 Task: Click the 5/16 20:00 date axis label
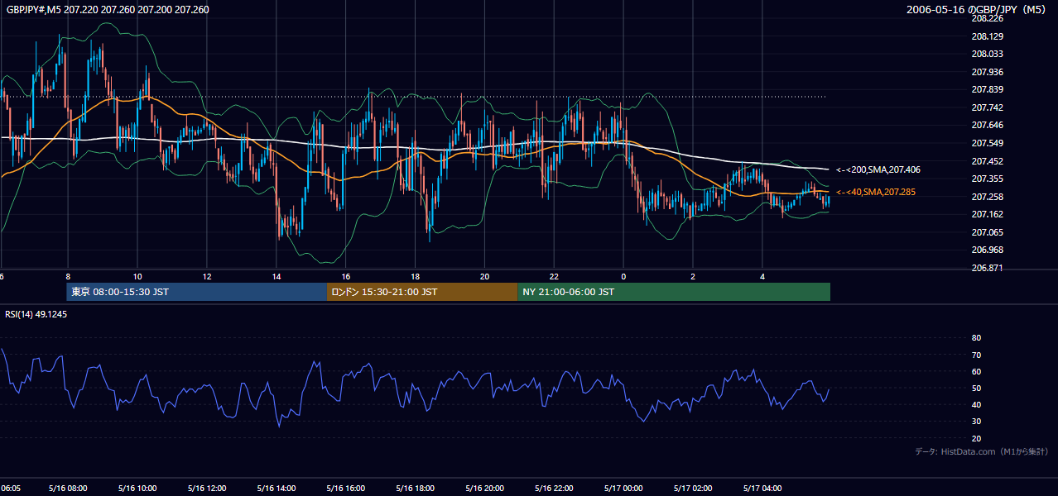(485, 489)
